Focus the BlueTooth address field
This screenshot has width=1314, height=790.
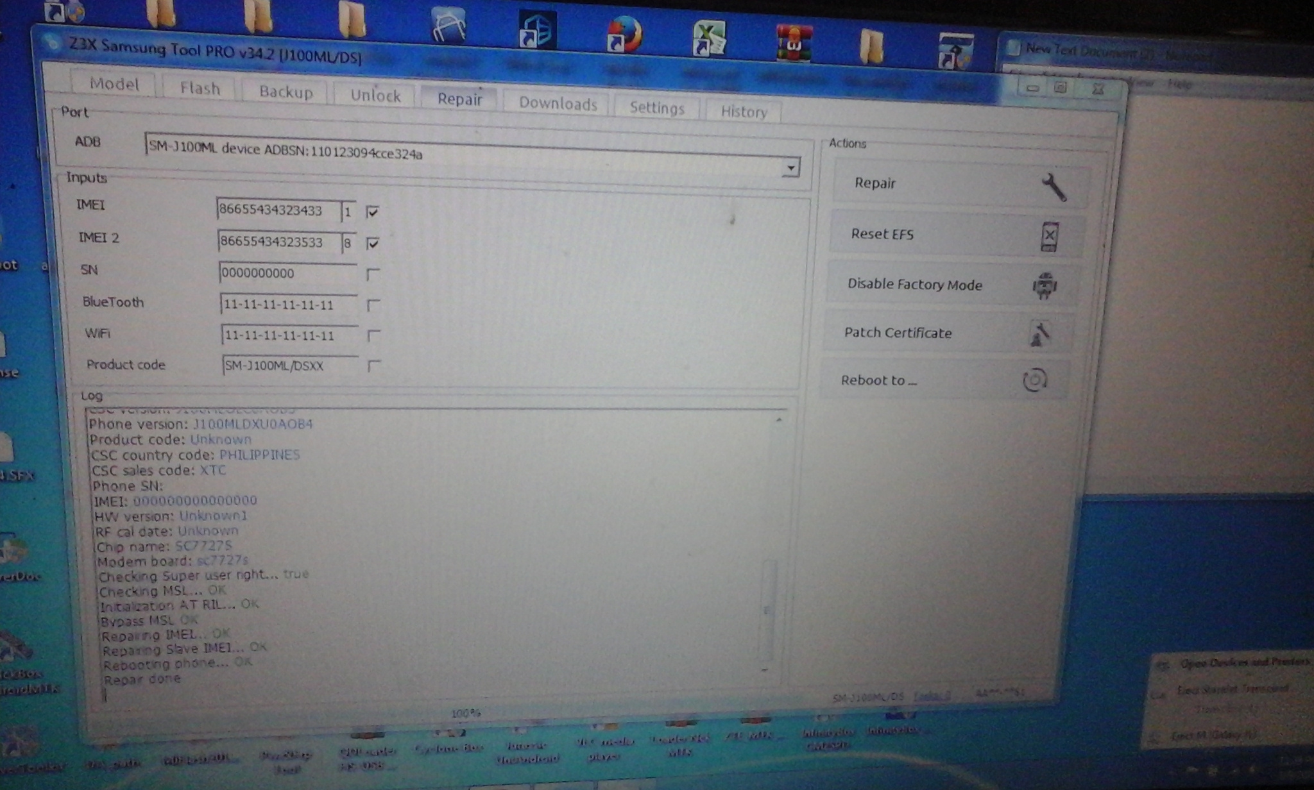289,305
